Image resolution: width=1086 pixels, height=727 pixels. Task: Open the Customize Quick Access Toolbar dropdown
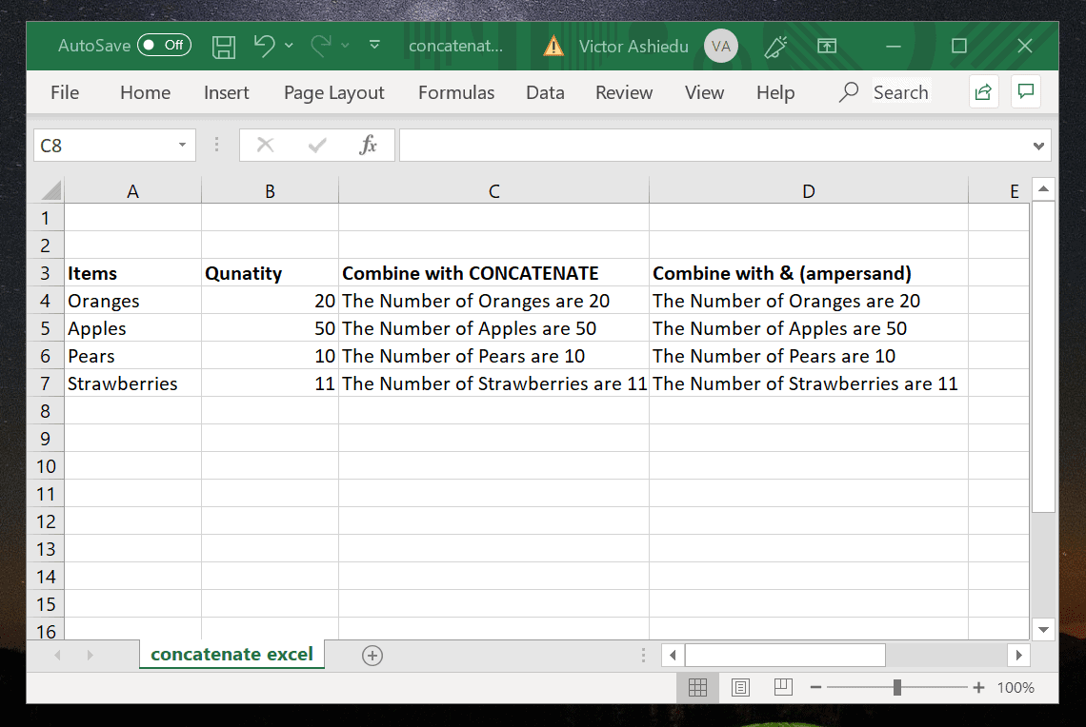pyautogui.click(x=373, y=46)
